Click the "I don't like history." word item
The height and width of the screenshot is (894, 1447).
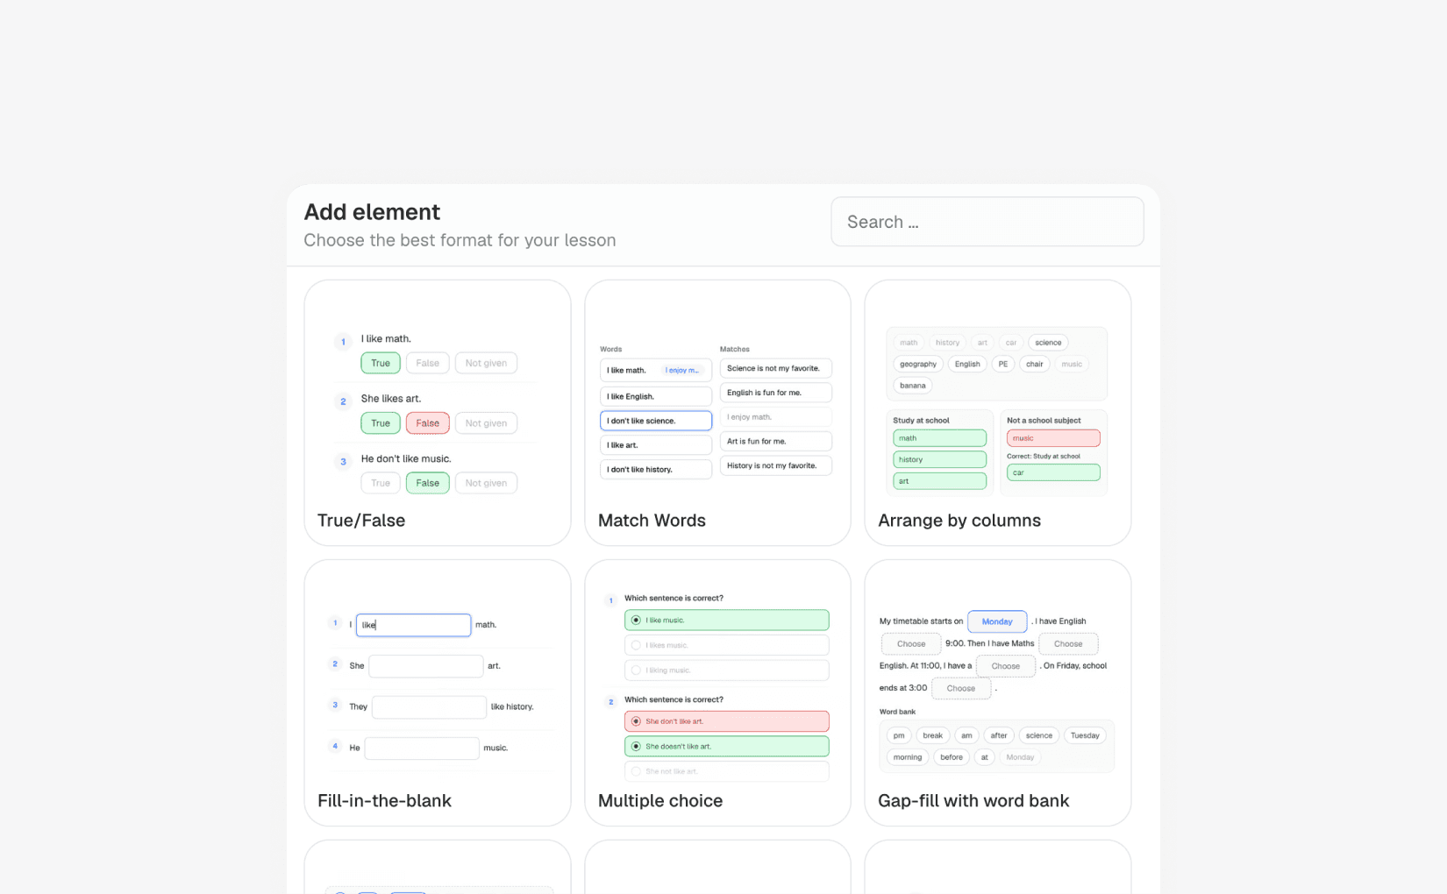[656, 469]
